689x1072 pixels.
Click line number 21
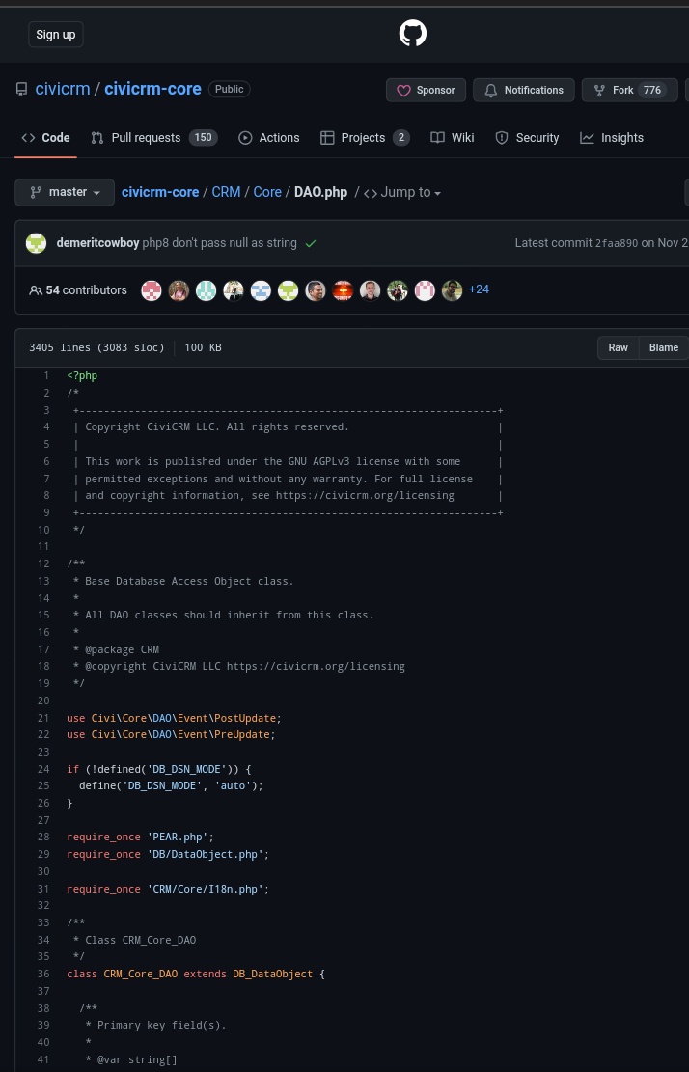point(43,718)
